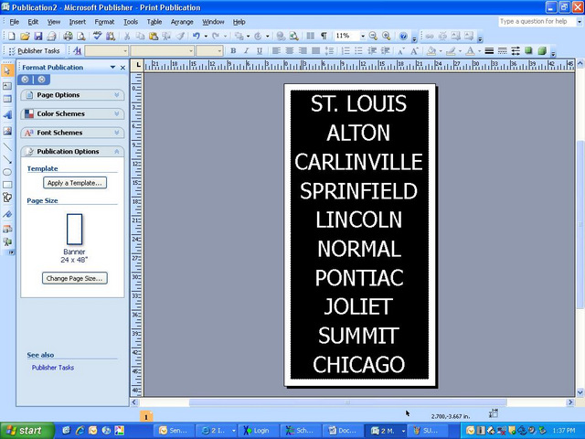Open the Table menu
The image size is (585, 439).
tap(154, 22)
